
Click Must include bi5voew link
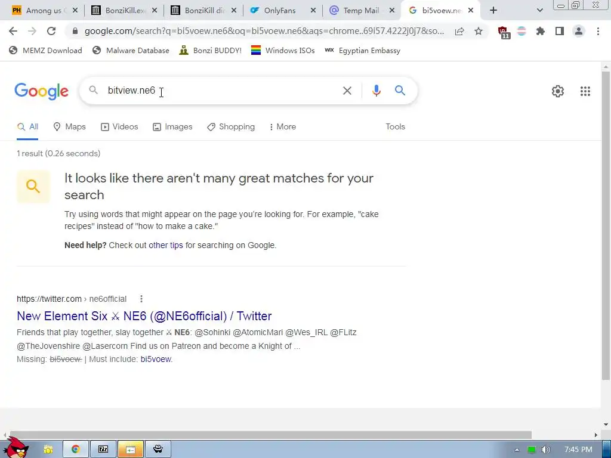(x=156, y=359)
